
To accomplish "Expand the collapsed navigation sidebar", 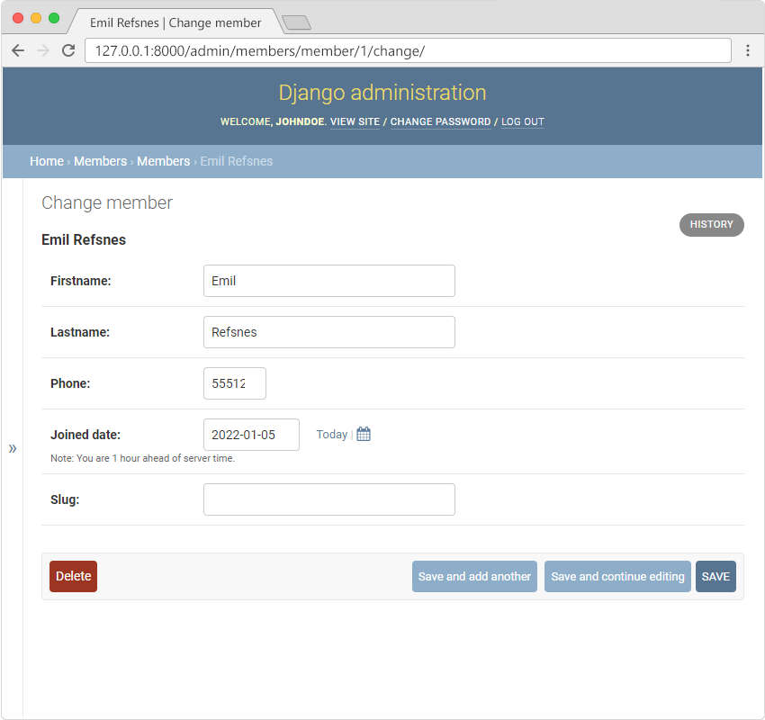I will coord(13,448).
